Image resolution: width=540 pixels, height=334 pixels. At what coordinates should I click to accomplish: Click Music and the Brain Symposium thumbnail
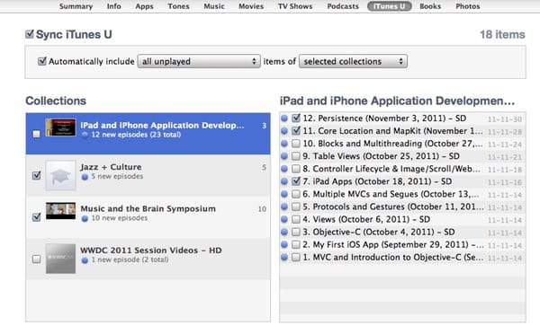(x=60, y=211)
